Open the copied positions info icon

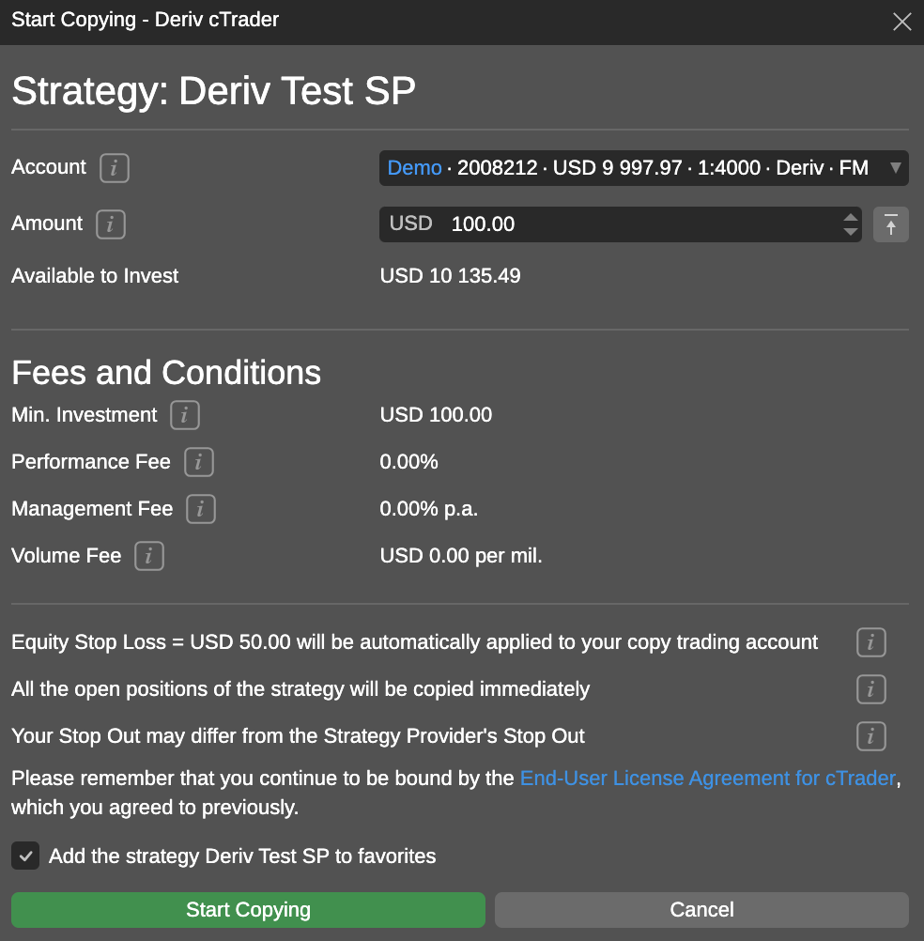pyautogui.click(x=870, y=689)
